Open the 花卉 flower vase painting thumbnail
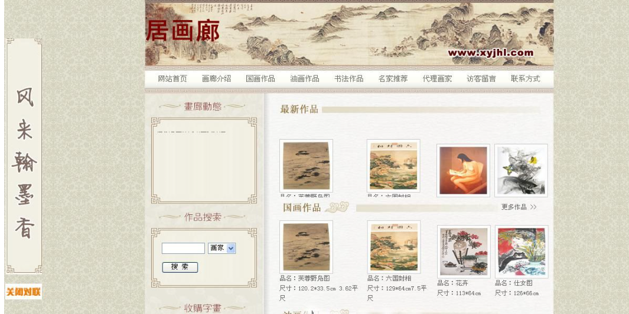 [464, 252]
